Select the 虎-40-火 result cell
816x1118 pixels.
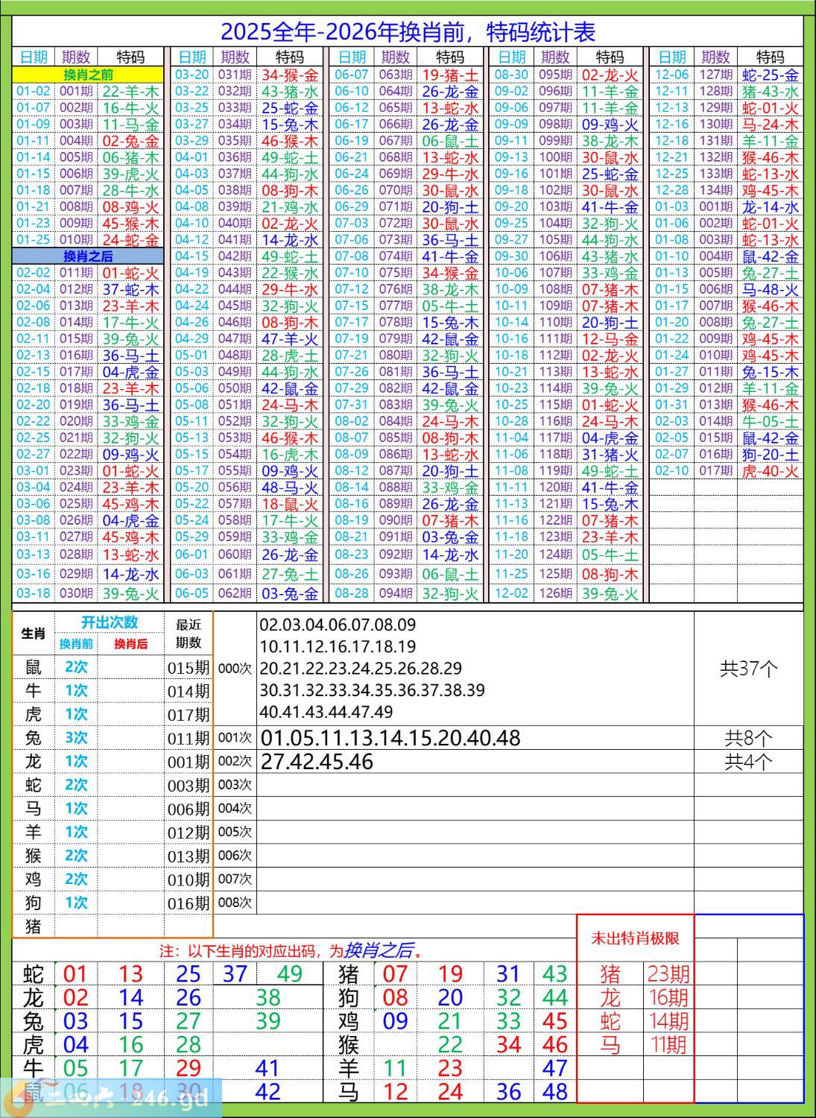(x=770, y=471)
